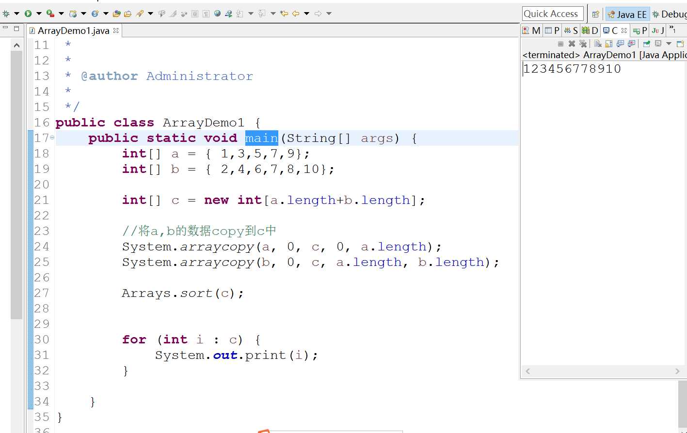Select the ArrayDemo1.java editor tab
Viewport: 687px width, 433px height.
pyautogui.click(x=73, y=31)
